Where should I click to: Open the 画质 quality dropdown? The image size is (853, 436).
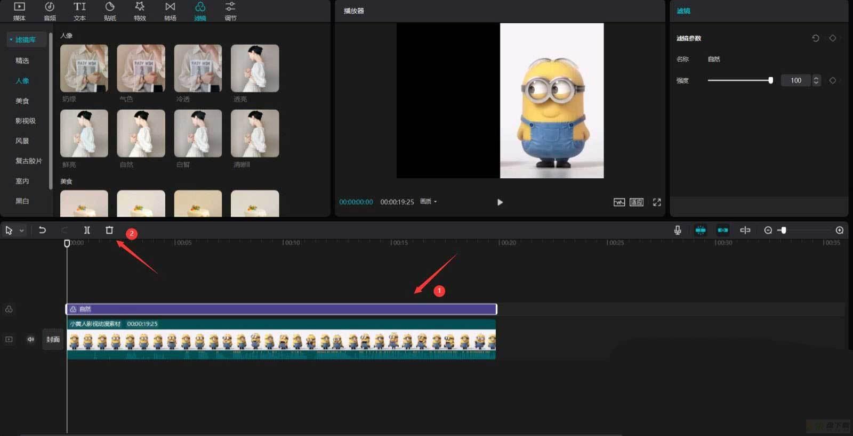click(x=429, y=202)
